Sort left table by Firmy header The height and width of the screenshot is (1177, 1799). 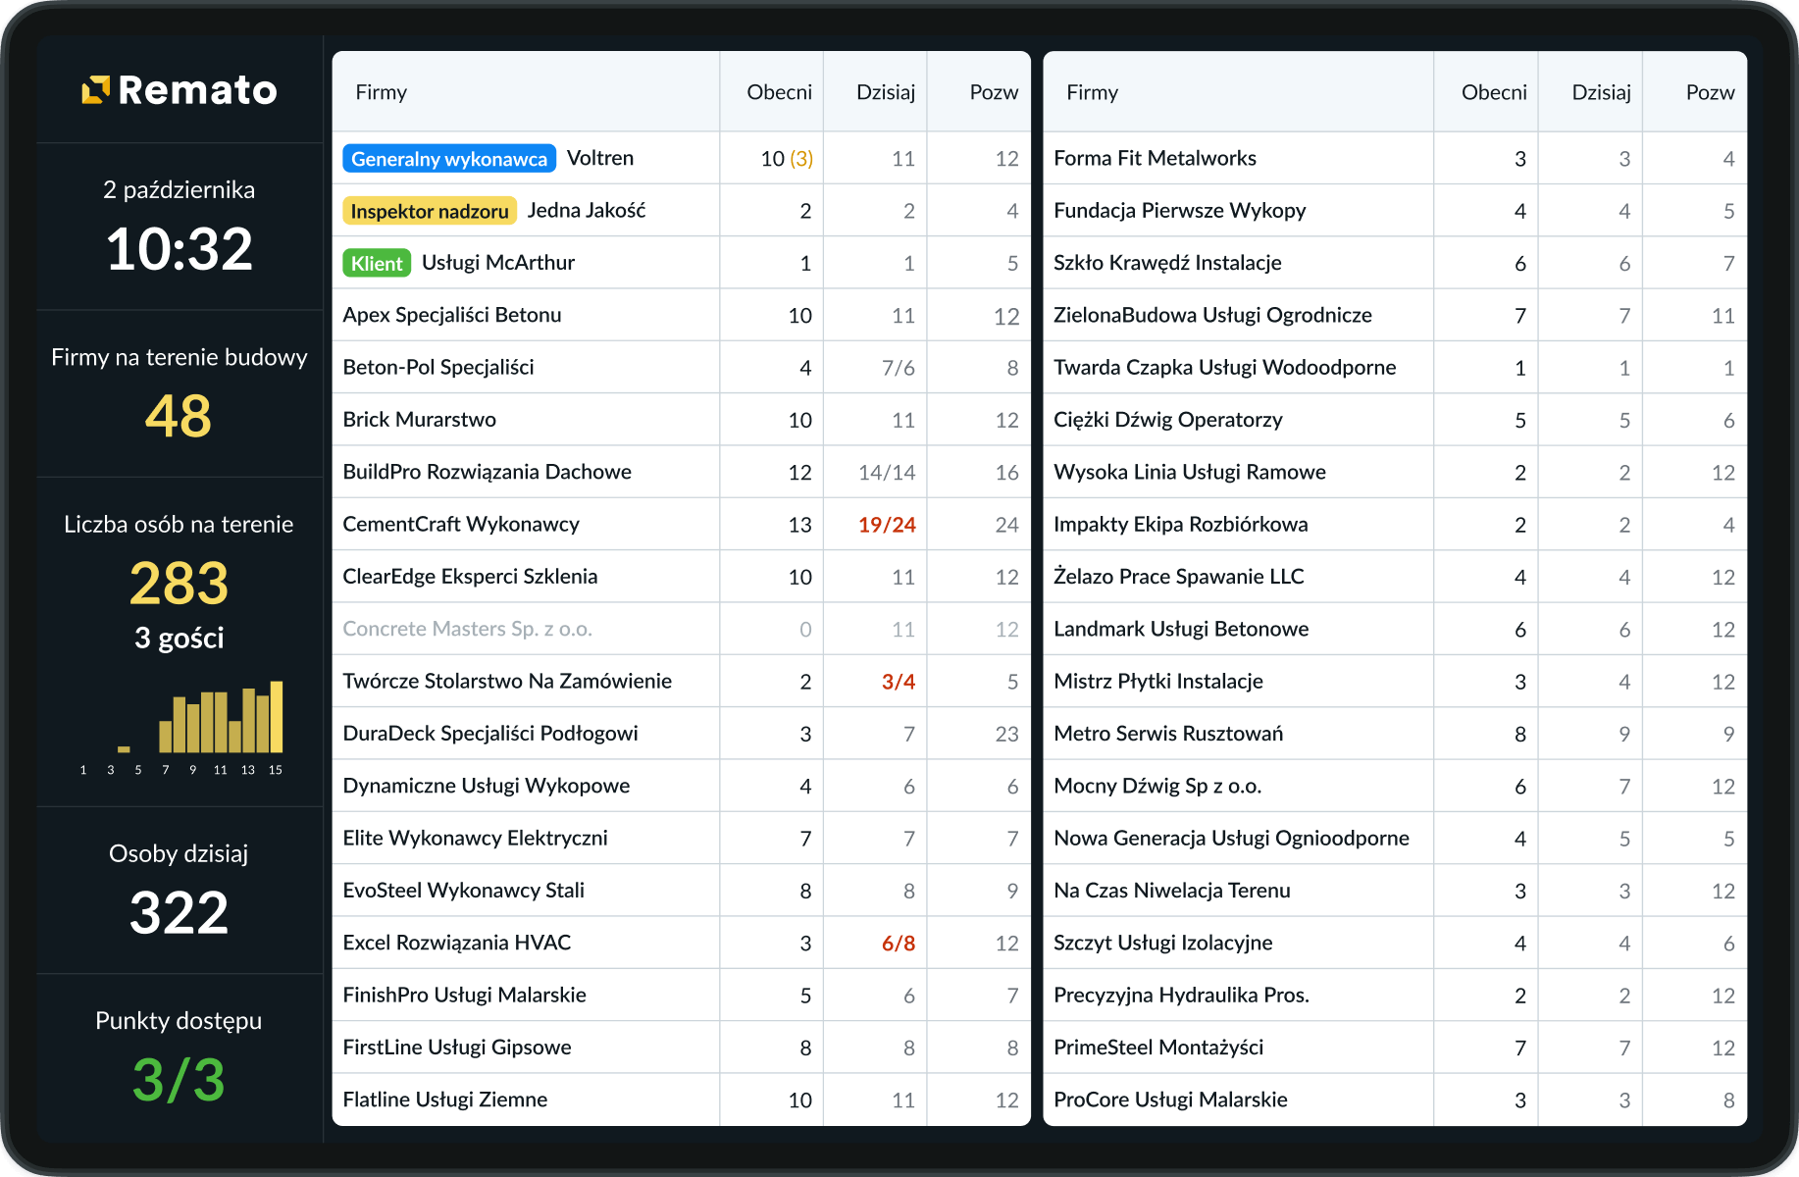381,92
